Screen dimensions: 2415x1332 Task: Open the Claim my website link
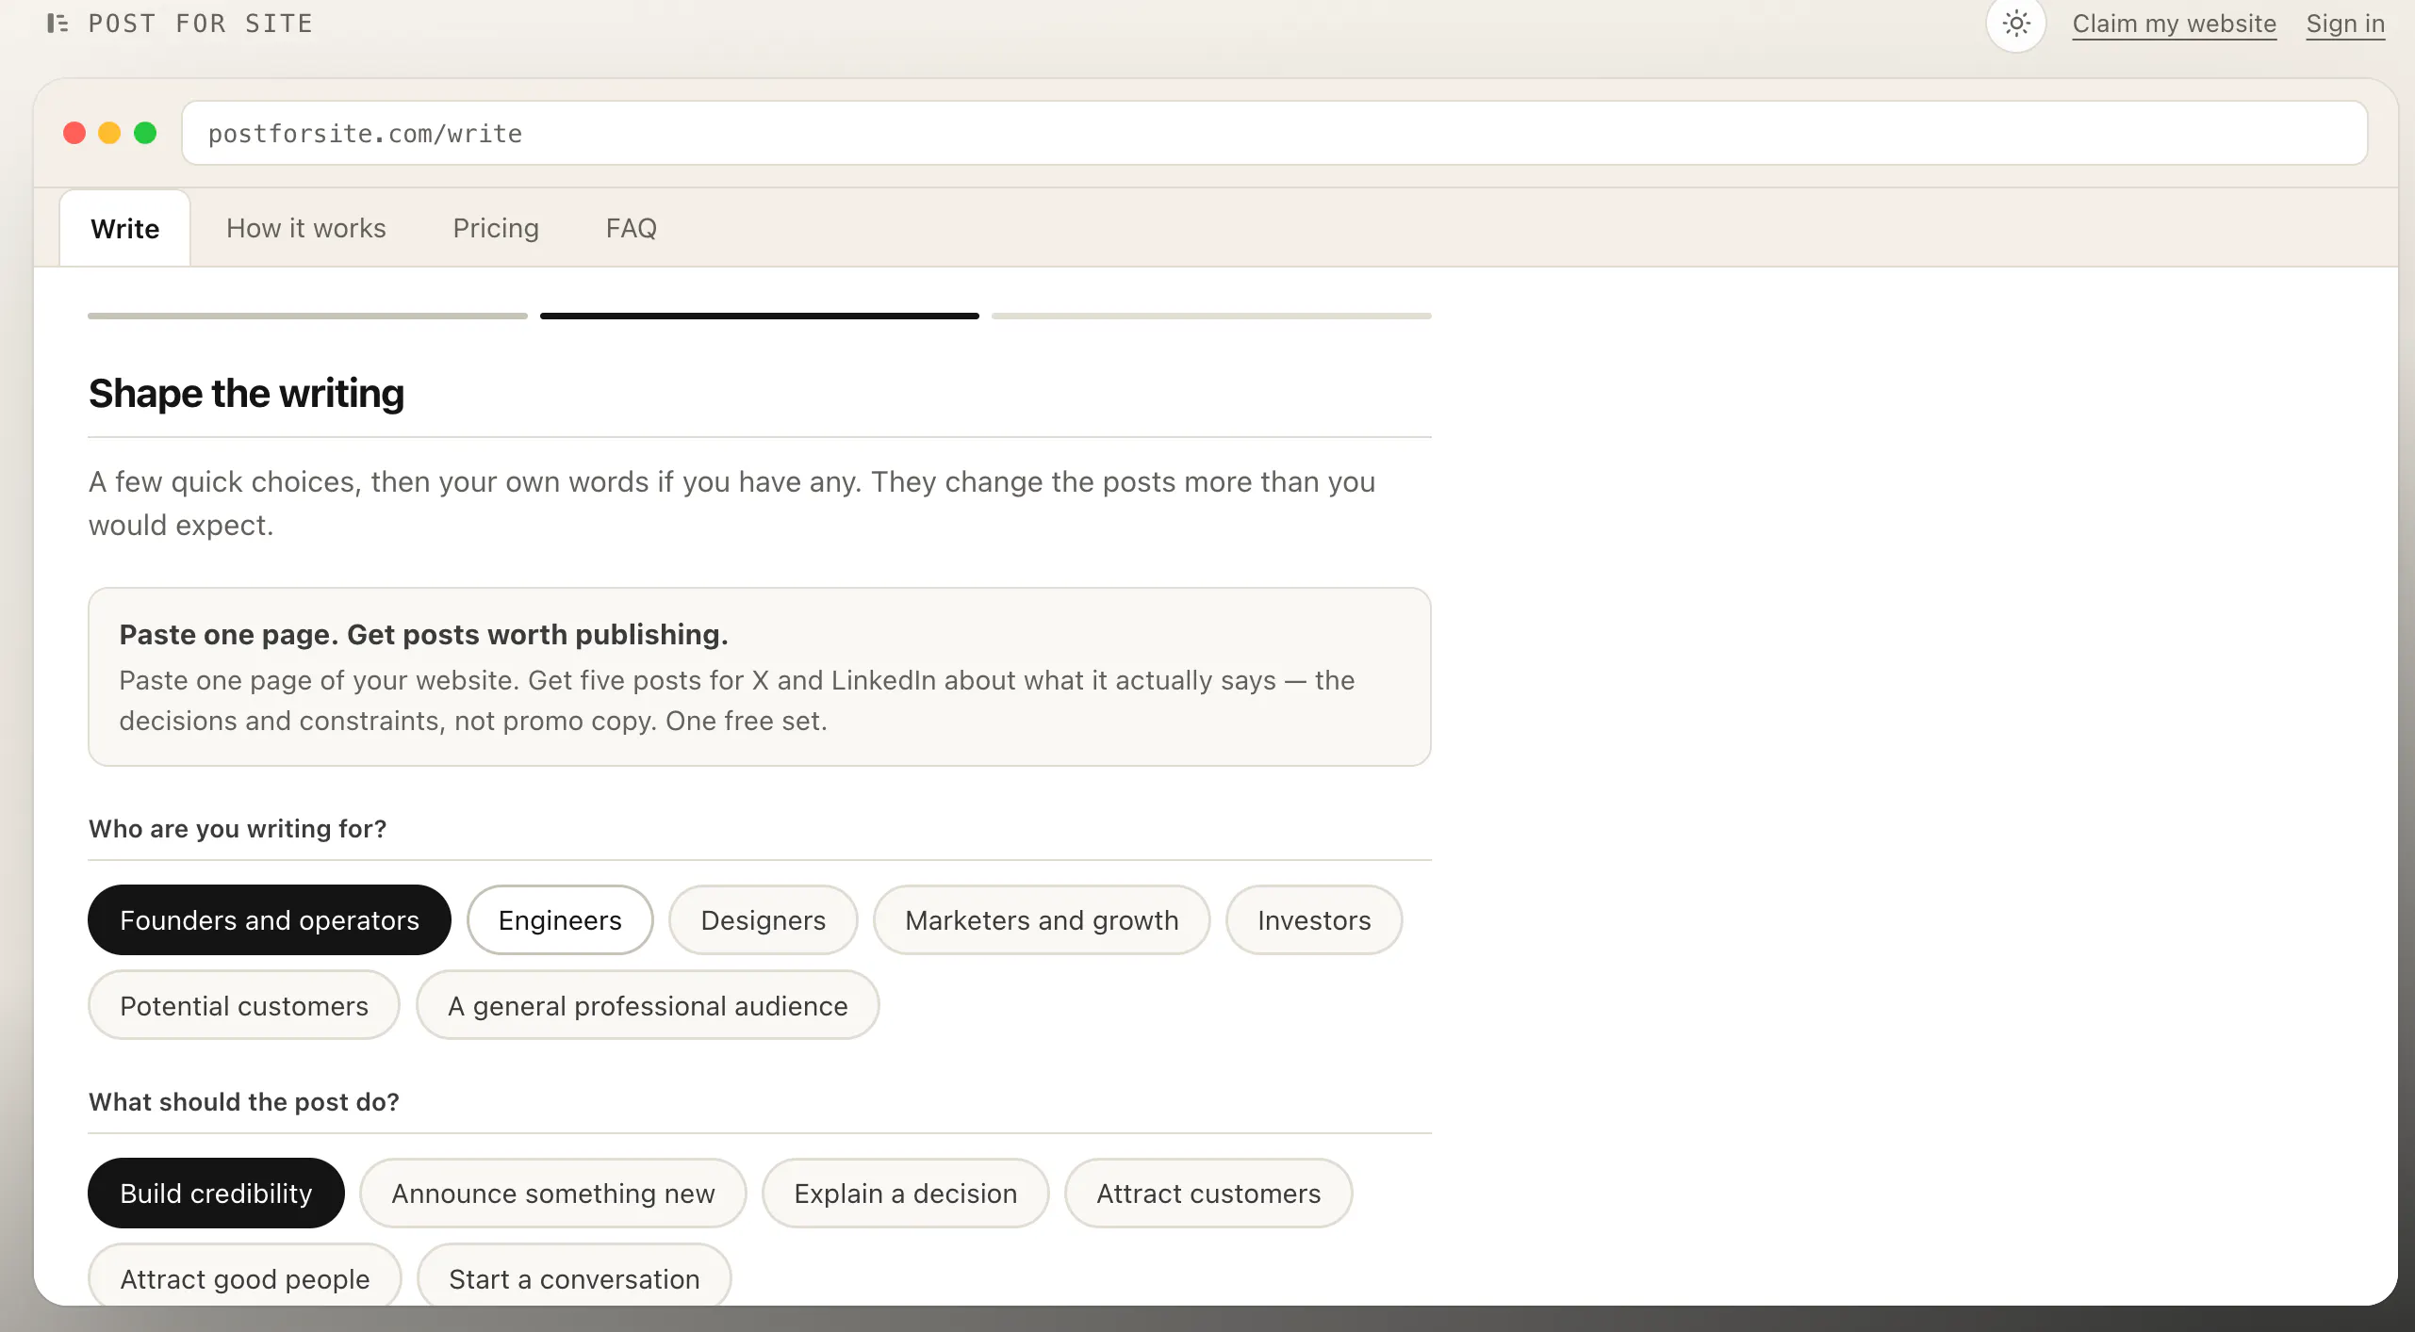point(2174,24)
